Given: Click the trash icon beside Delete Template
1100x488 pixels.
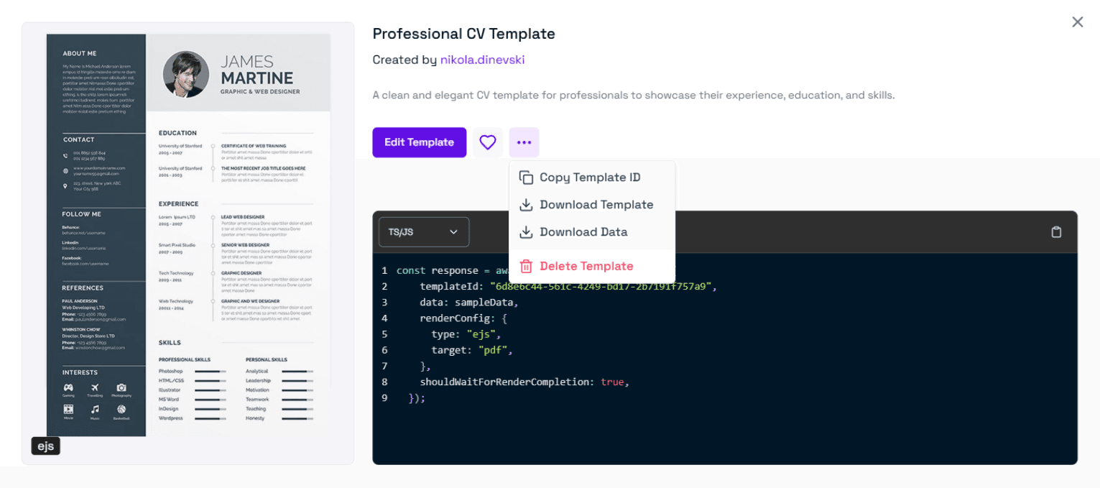Looking at the screenshot, I should [x=526, y=266].
